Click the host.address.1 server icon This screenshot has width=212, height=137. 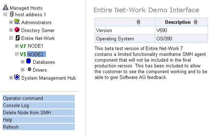(x=12, y=14)
